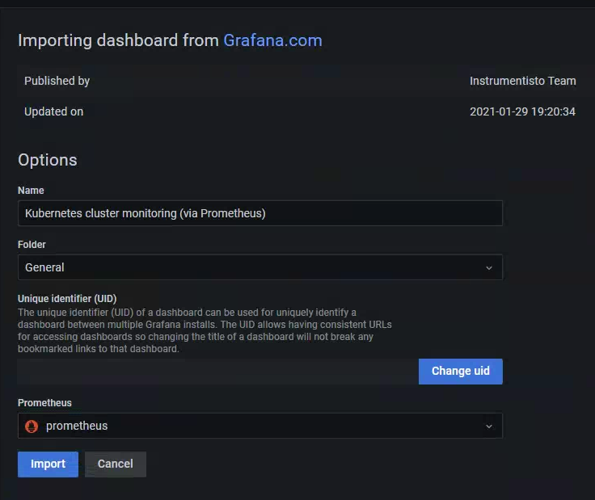The image size is (595, 500).
Task: Open the prometheus data source dropdown
Action: 259,426
